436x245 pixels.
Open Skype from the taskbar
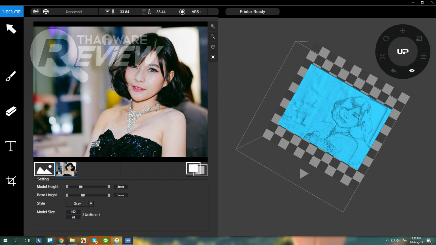click(x=95, y=240)
